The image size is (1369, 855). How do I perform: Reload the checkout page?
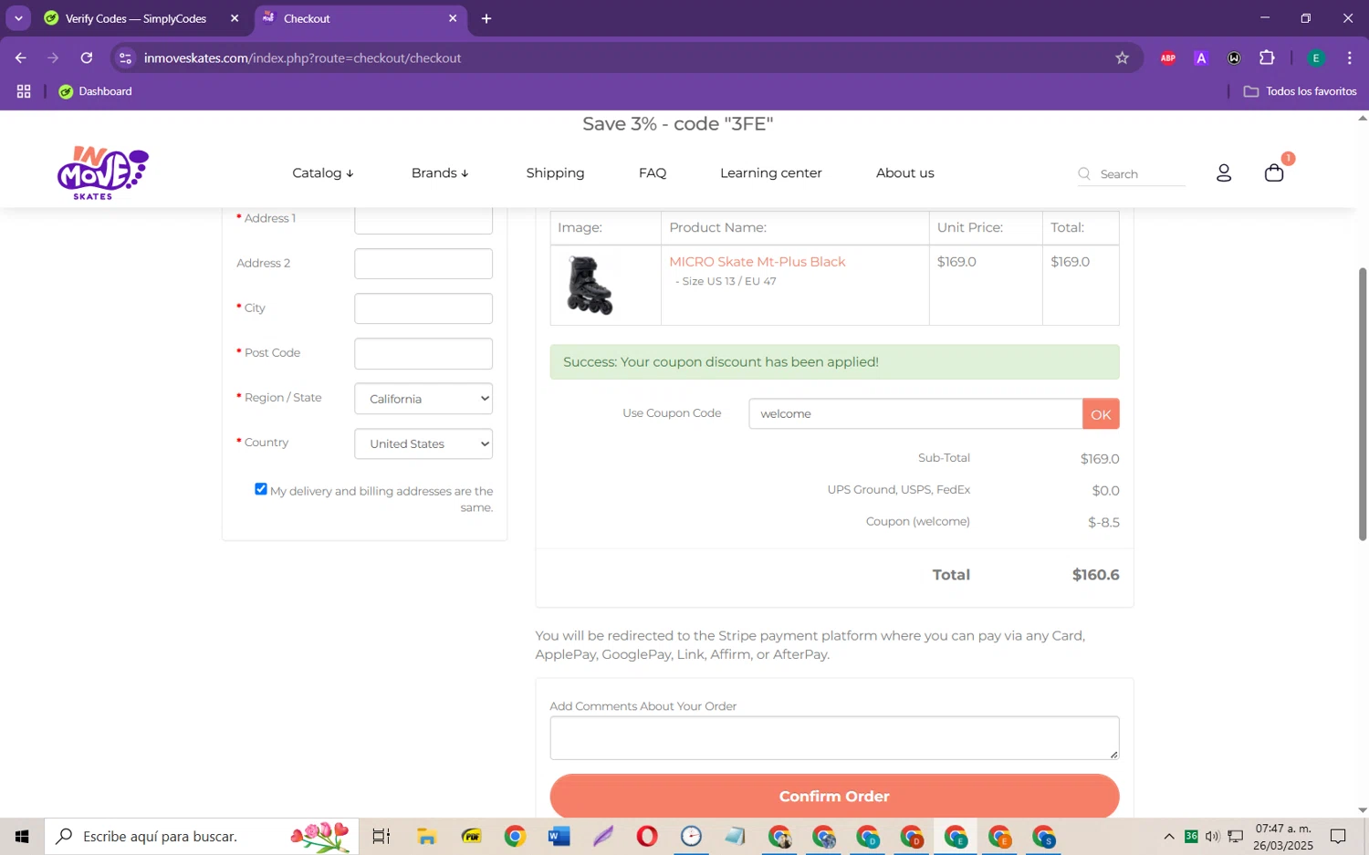87,57
